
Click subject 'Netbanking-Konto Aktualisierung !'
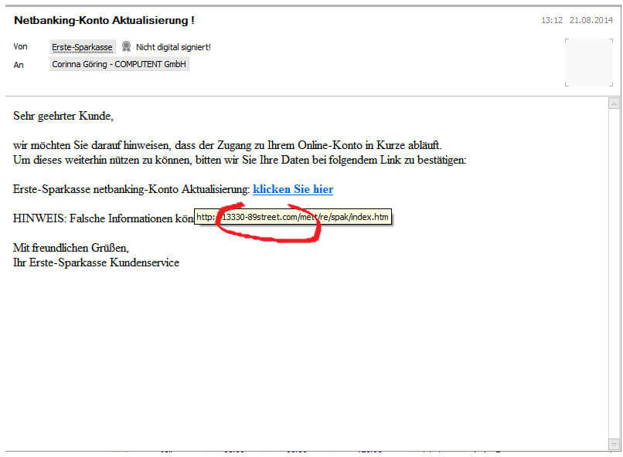[x=104, y=20]
